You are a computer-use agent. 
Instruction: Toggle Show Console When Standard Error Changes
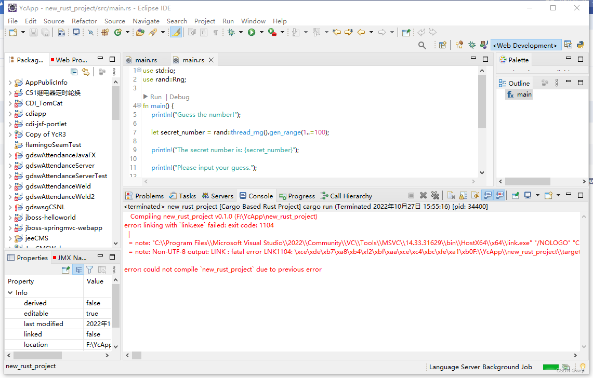[500, 195]
